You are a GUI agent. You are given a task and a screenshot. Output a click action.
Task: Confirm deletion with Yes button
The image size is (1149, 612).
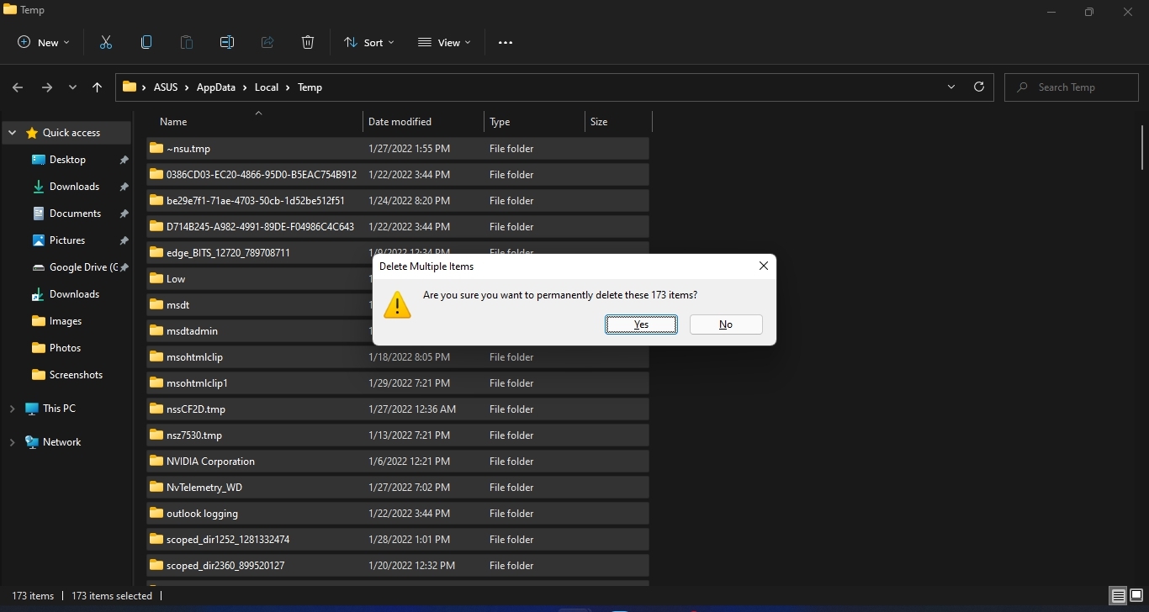tap(641, 324)
